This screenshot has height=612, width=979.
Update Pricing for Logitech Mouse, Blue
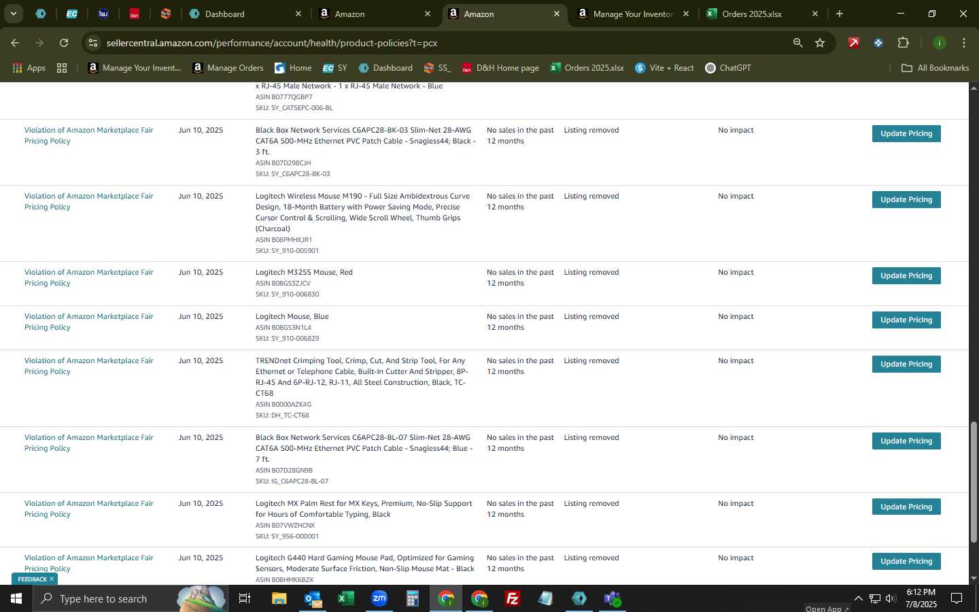906,320
